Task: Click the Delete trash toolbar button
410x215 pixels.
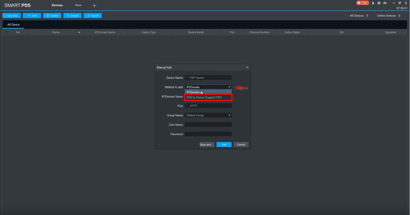Action: (52, 16)
